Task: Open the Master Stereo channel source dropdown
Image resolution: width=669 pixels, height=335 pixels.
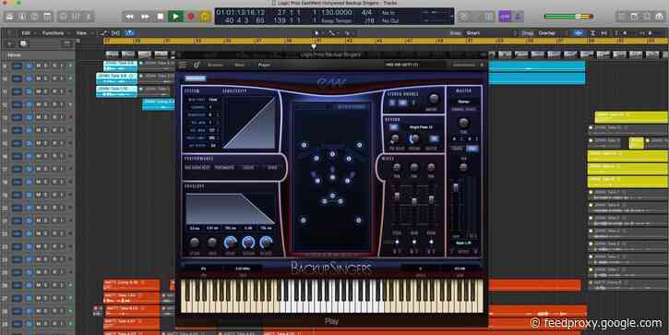Action: (x=464, y=102)
